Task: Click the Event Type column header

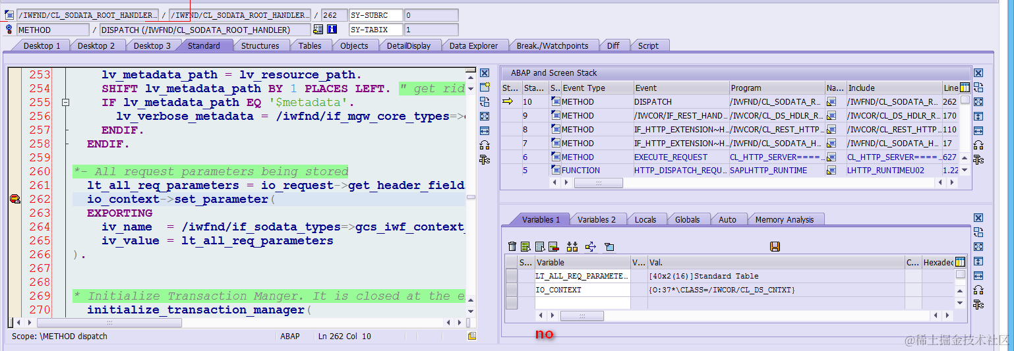Action: (x=596, y=88)
